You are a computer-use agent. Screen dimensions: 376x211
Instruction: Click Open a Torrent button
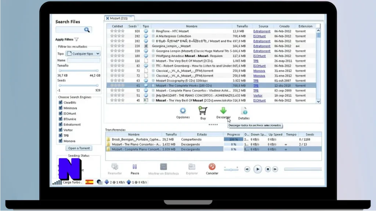click(x=79, y=148)
